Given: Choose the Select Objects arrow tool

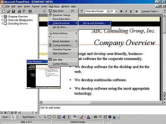Looking at the screenshot, I should pyautogui.click(x=13, y=117).
